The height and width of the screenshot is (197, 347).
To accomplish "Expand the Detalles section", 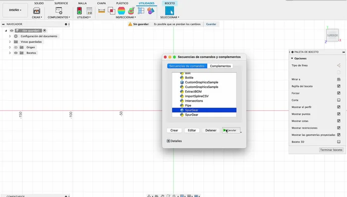I will click(x=168, y=141).
